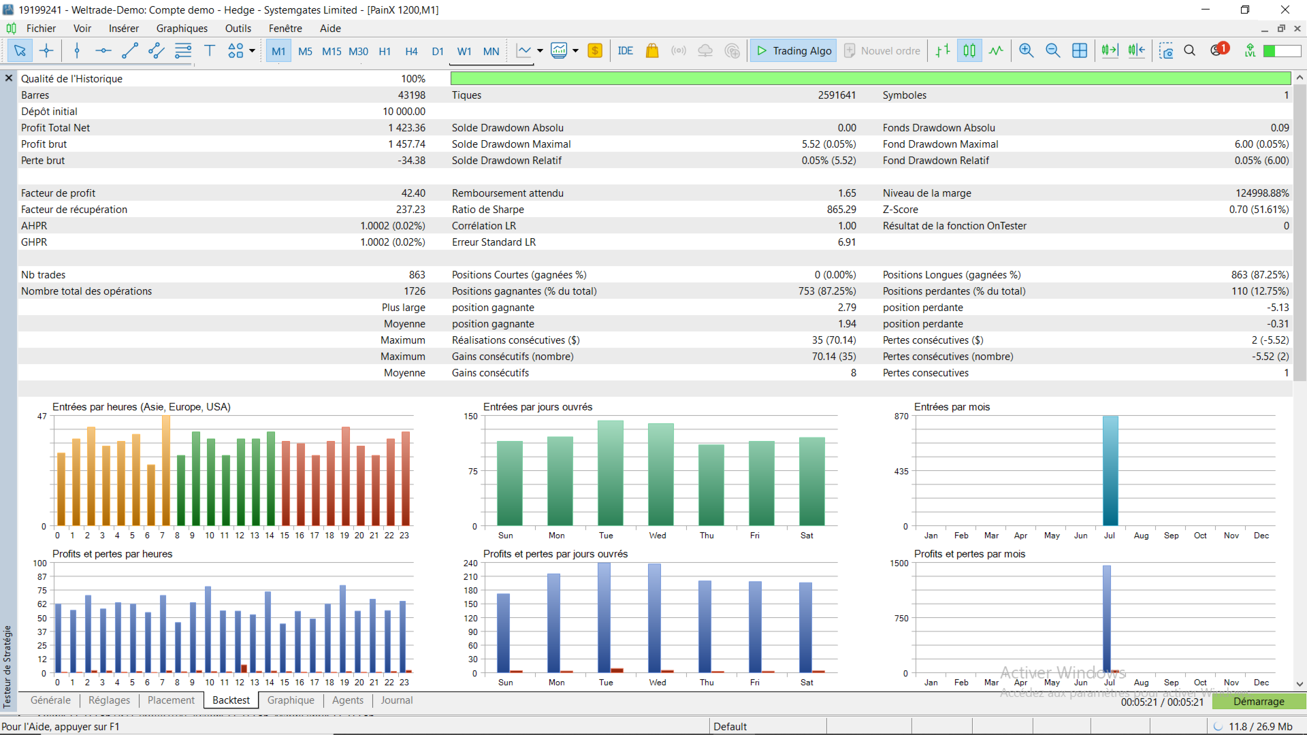Open the IDE MetaEditor button
The height and width of the screenshot is (735, 1307).
(x=626, y=51)
